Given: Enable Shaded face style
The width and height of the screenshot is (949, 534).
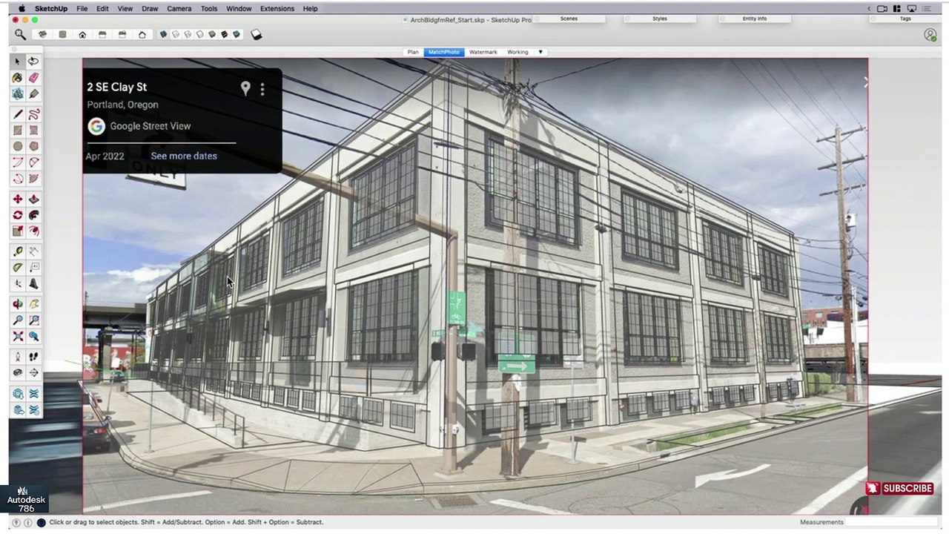Looking at the screenshot, I should 212,34.
